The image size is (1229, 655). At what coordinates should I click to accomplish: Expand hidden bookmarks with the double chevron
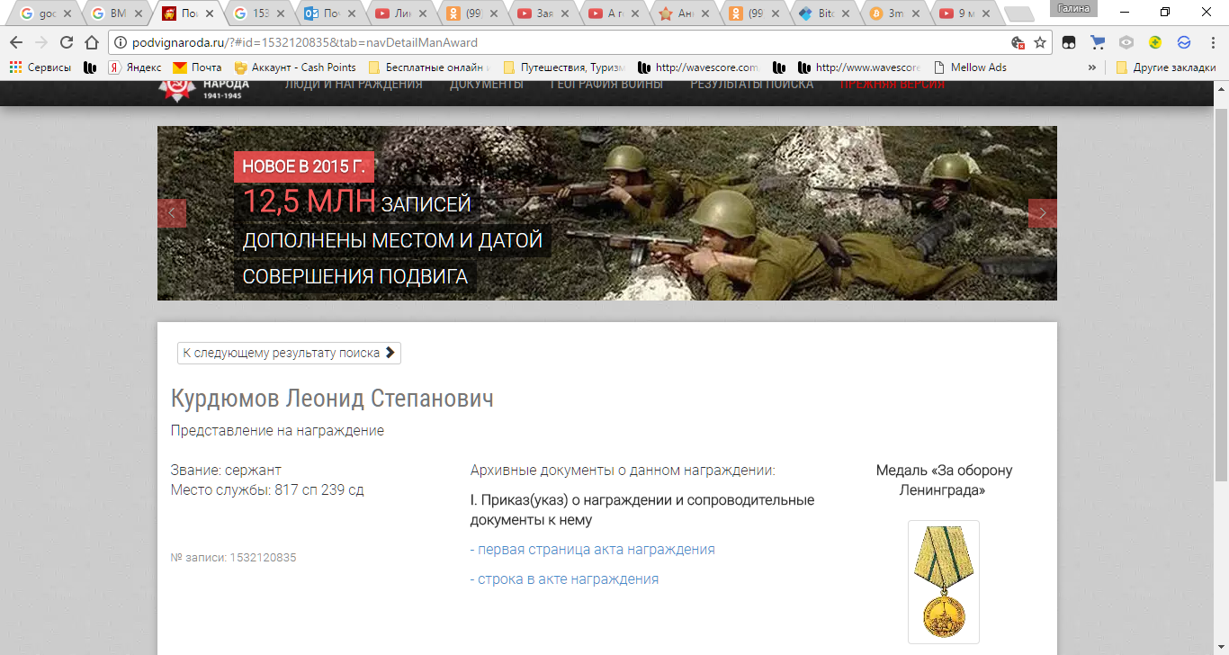pyautogui.click(x=1092, y=67)
